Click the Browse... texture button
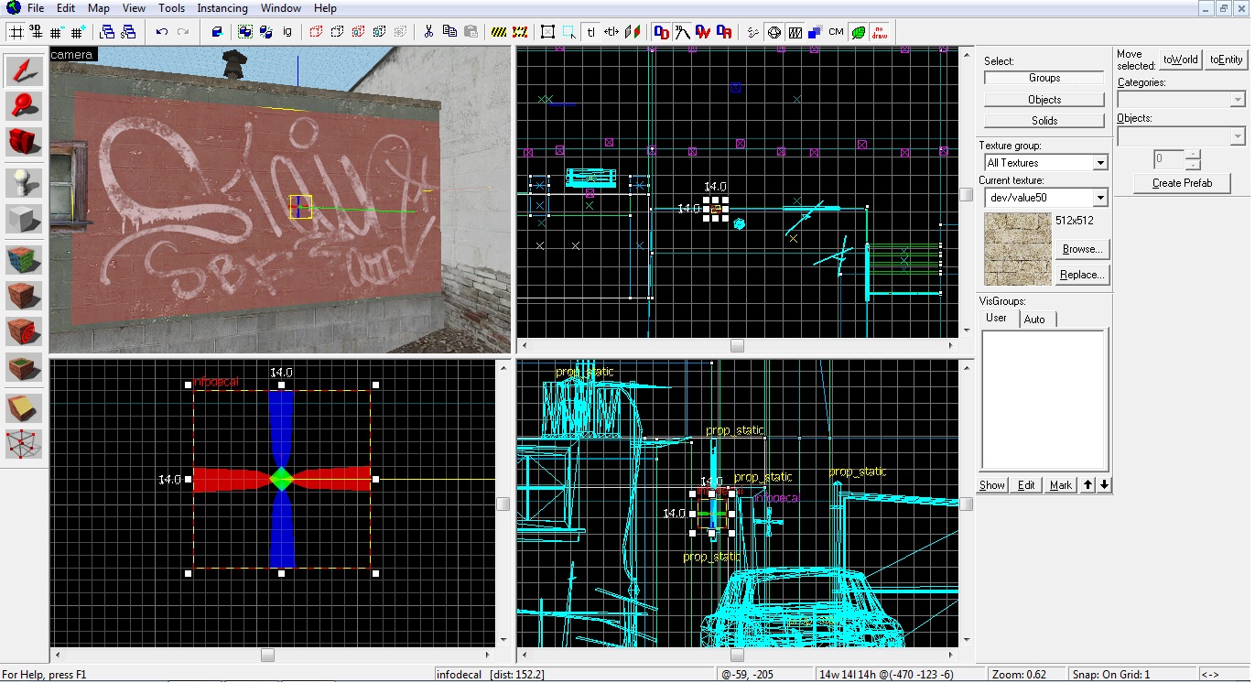 (1082, 249)
